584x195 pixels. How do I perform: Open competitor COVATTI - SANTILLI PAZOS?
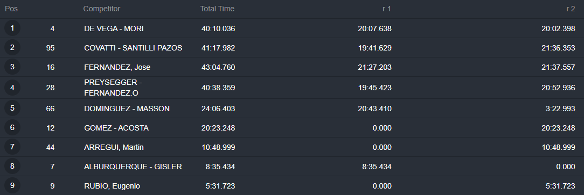[x=133, y=48]
